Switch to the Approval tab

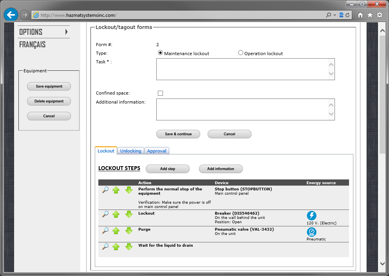click(x=157, y=151)
